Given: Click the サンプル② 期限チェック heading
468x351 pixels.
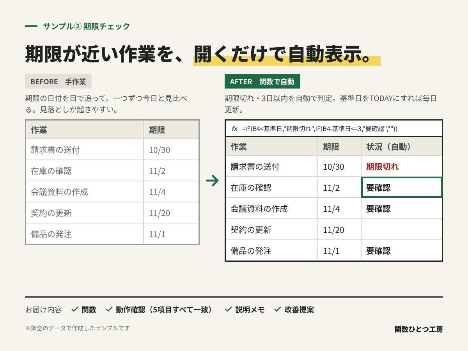Looking at the screenshot, I should pyautogui.click(x=87, y=27).
